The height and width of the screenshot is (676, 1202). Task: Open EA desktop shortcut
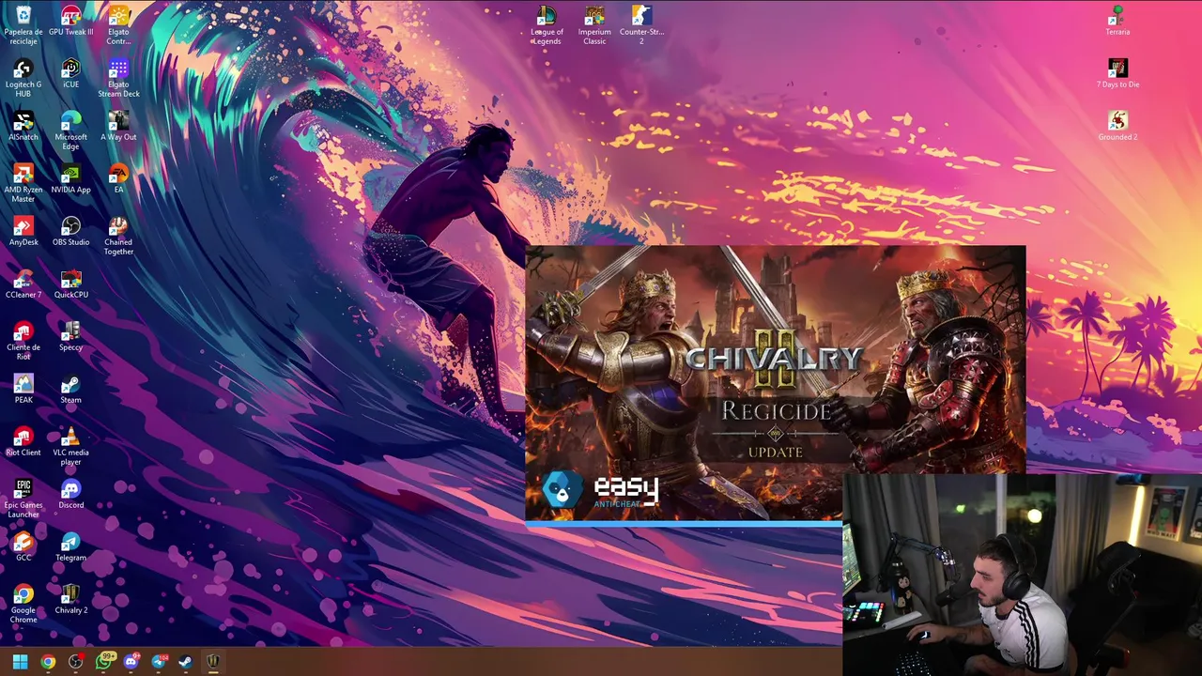[118, 178]
